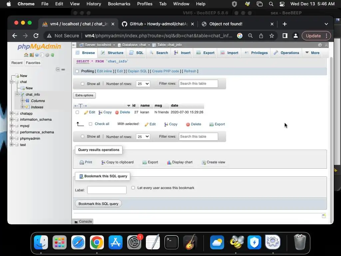Click the Explain SQL link
This screenshot has height=256, width=341.
coord(137,71)
